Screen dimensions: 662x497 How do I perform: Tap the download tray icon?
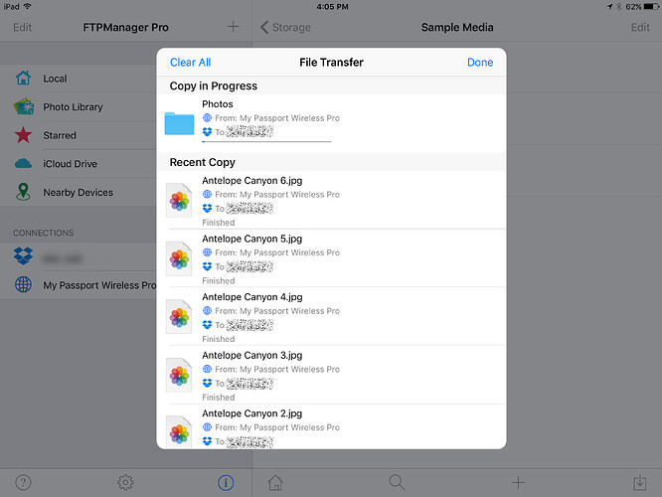[x=639, y=482]
